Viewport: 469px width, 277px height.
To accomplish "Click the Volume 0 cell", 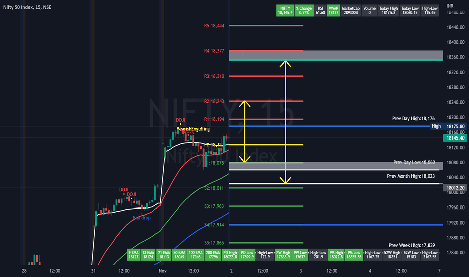I will click(369, 11).
